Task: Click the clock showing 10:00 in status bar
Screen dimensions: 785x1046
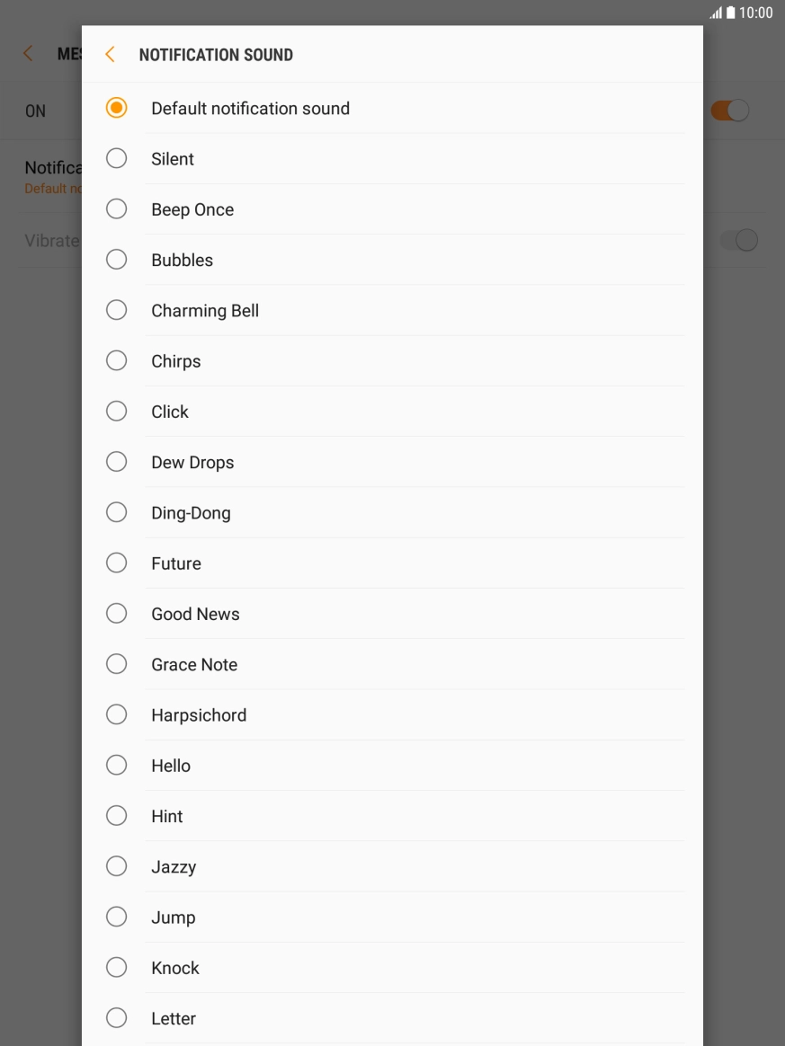Action: 755,13
